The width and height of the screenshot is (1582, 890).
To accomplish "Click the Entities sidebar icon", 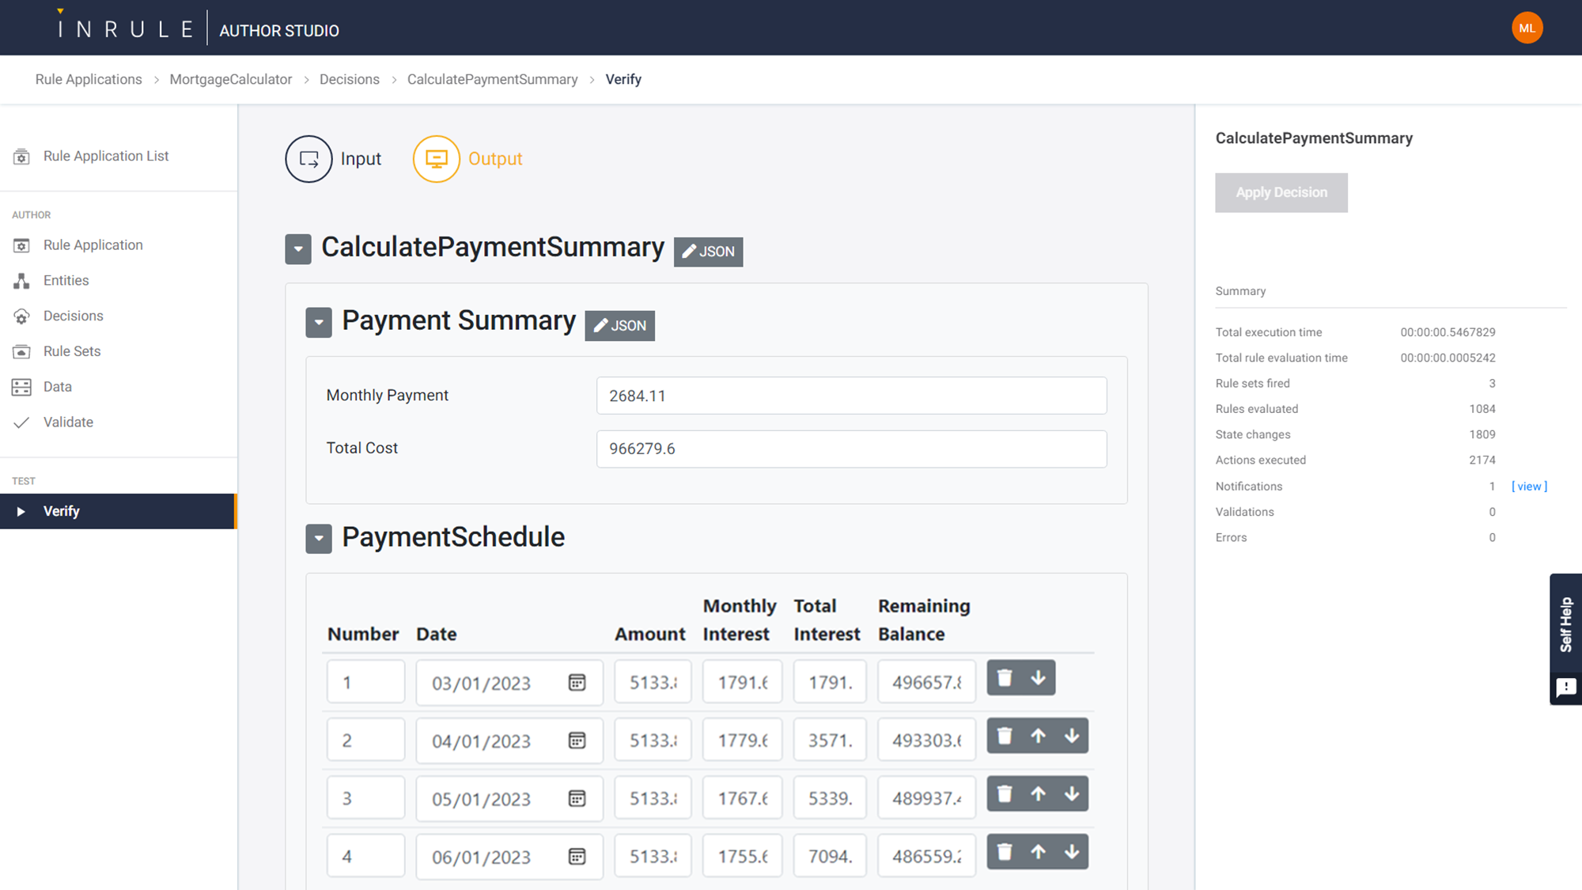I will point(21,281).
